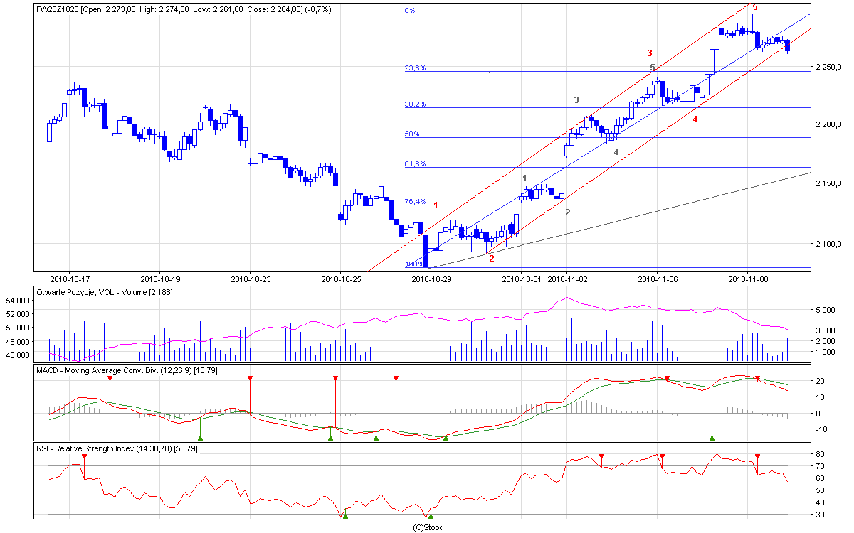This screenshot has height=533, width=854.
Task: Select the Otwarte Pozycje, VOL panel title
Action: click(104, 292)
